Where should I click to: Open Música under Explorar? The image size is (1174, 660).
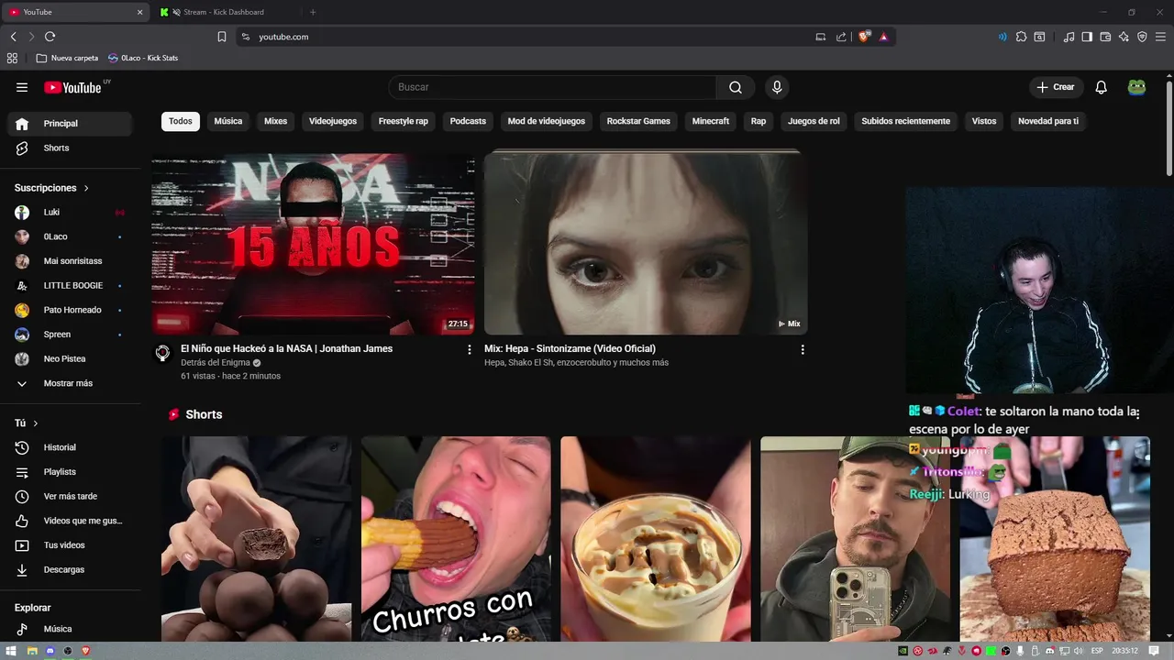(70, 629)
